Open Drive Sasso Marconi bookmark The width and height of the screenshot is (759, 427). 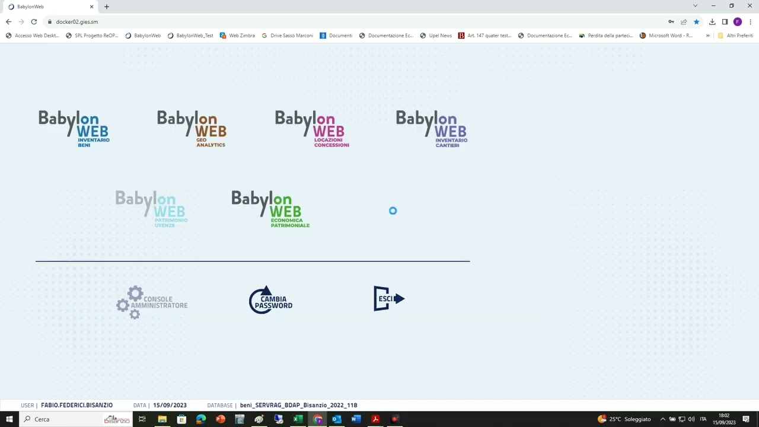pyautogui.click(x=288, y=36)
